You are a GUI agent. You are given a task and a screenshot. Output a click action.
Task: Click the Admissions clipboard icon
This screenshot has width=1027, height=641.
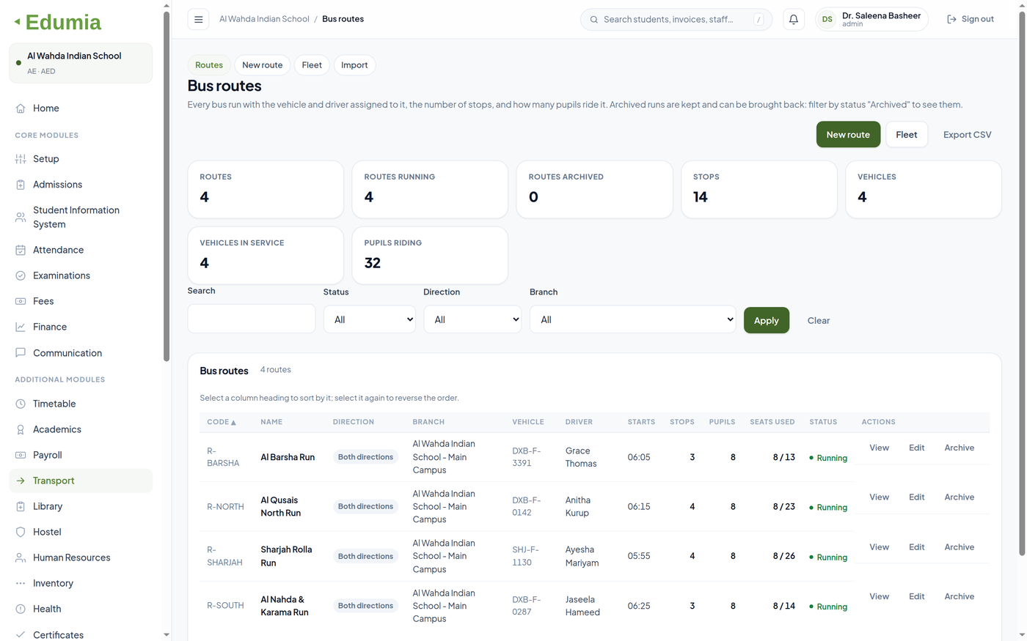(x=21, y=185)
